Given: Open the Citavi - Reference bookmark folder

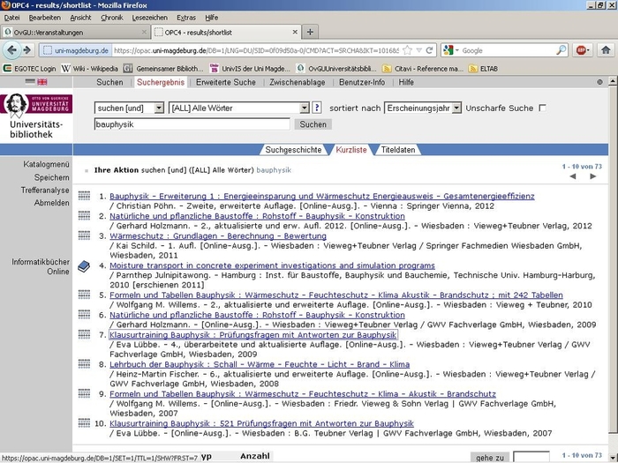Looking at the screenshot, I should tap(423, 69).
